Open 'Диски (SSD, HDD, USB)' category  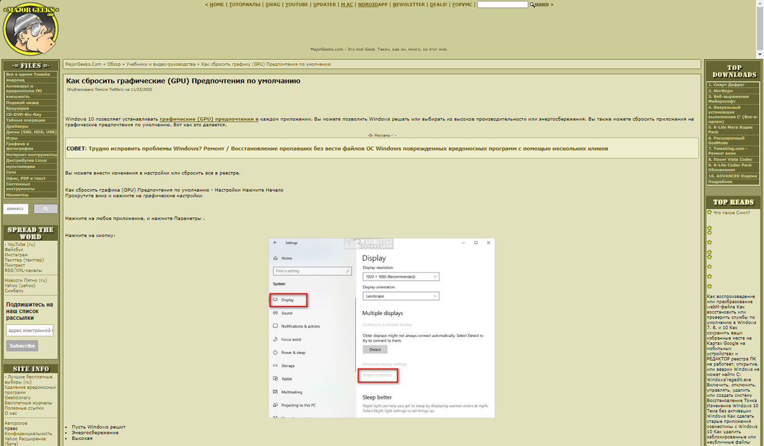[x=31, y=132]
